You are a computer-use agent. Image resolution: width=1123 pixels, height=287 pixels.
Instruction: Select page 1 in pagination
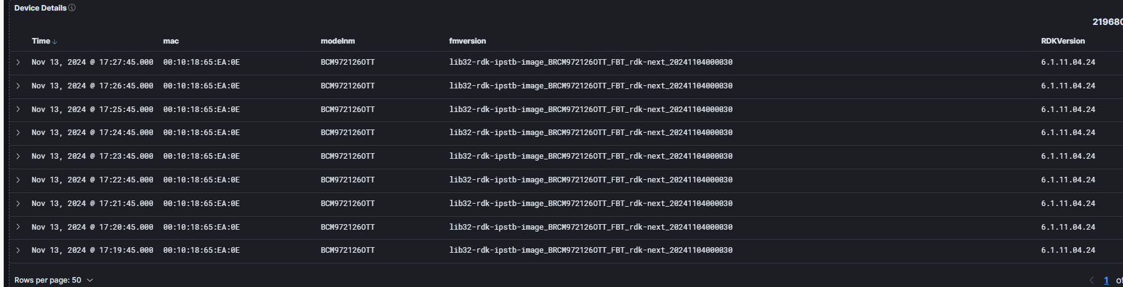pyautogui.click(x=1106, y=280)
